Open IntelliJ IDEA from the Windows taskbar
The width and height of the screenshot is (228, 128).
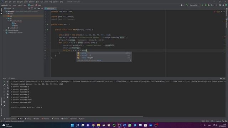(119, 125)
